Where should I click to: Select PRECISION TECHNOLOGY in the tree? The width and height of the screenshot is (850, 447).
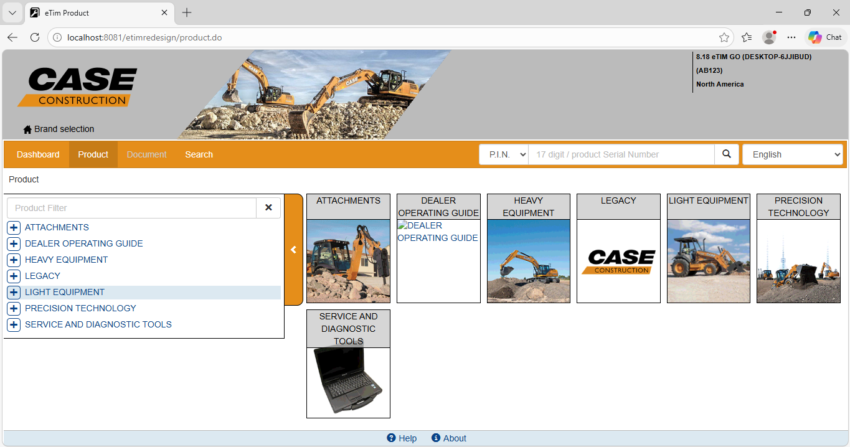(x=80, y=309)
